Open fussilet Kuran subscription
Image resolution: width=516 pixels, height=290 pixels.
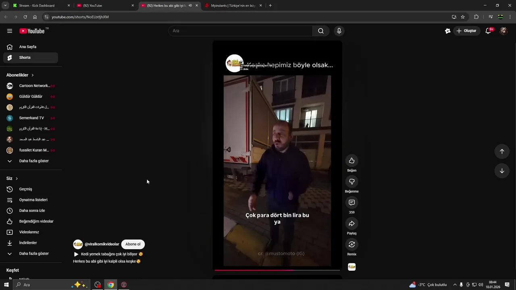click(x=31, y=150)
